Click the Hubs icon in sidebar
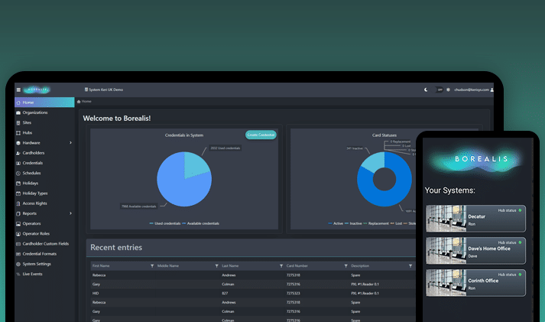This screenshot has width=545, height=322. click(x=18, y=133)
